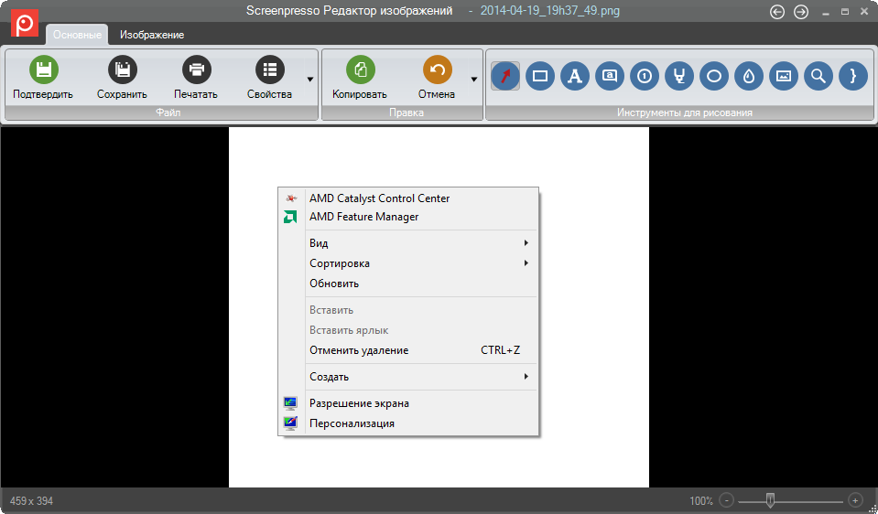
Task: Select the ellipse drawing tool
Action: pos(714,76)
